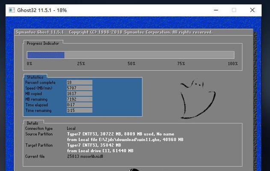This screenshot has height=171, width=270.
Task: Click the Speed value 5707
Action: coord(80,88)
